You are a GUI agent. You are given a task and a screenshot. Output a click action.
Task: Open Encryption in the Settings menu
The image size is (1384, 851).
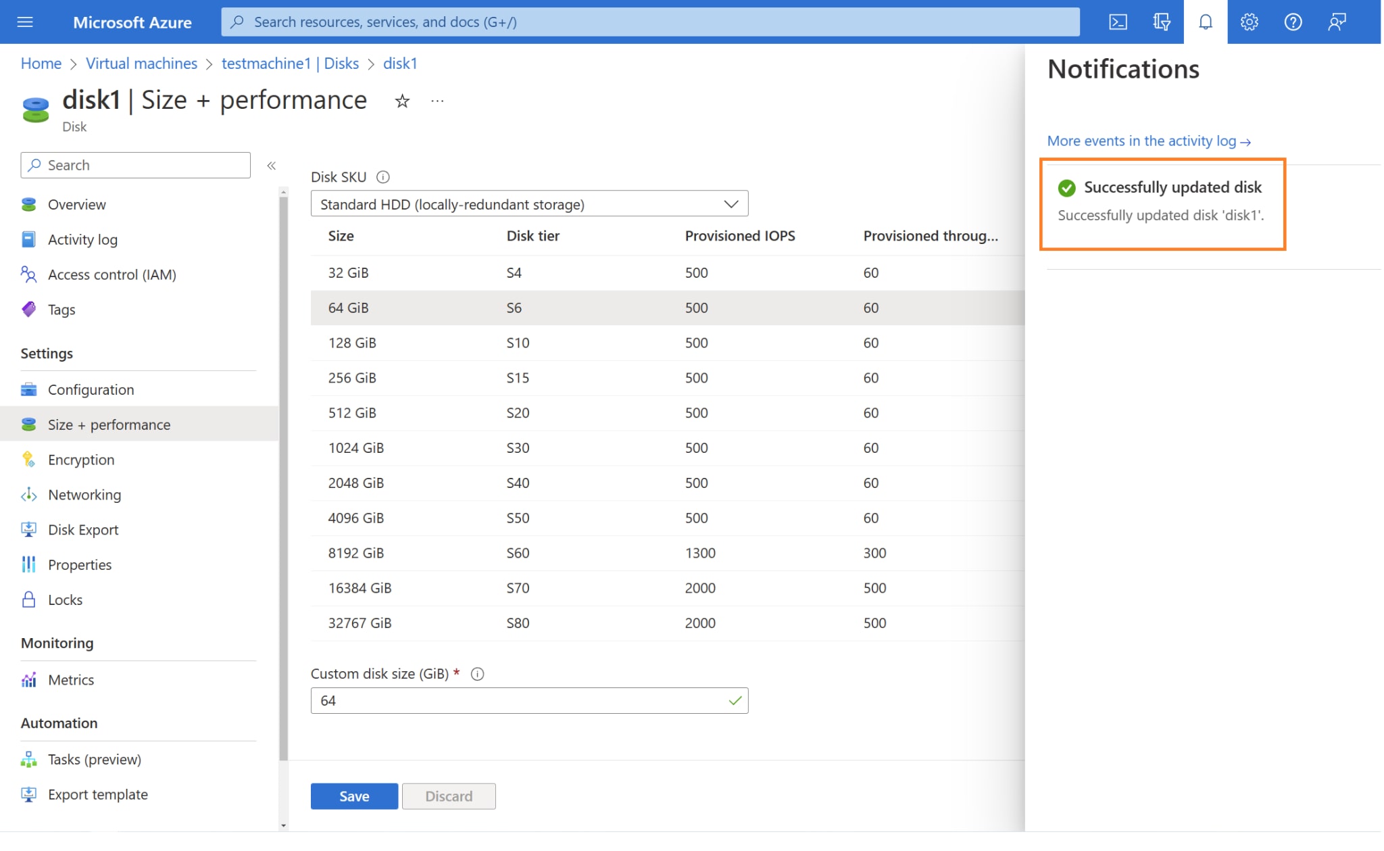[x=81, y=460]
